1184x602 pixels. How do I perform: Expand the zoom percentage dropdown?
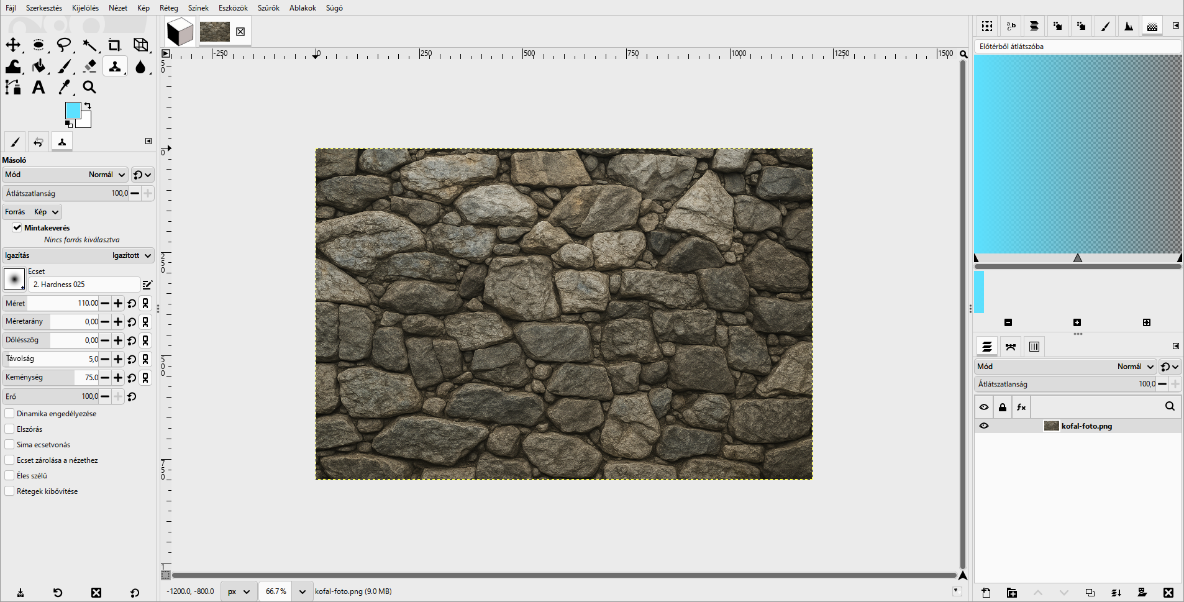coord(302,591)
